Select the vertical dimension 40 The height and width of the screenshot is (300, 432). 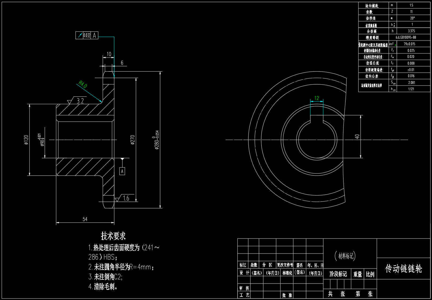[x=357, y=136]
